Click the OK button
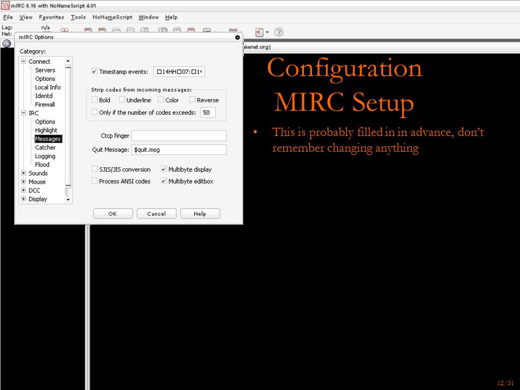 [x=113, y=213]
